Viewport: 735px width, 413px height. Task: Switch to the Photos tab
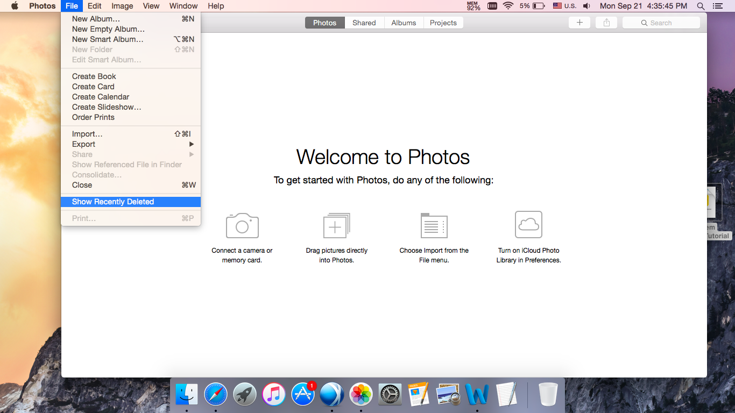tap(325, 23)
